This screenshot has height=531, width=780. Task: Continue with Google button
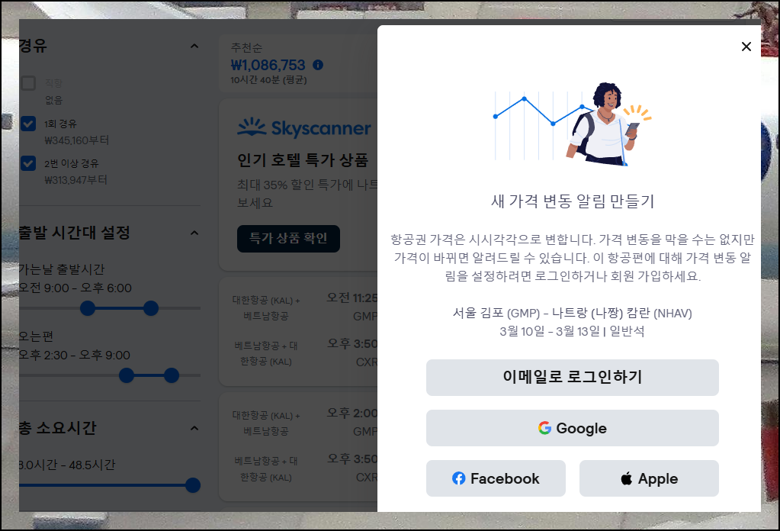tap(572, 428)
